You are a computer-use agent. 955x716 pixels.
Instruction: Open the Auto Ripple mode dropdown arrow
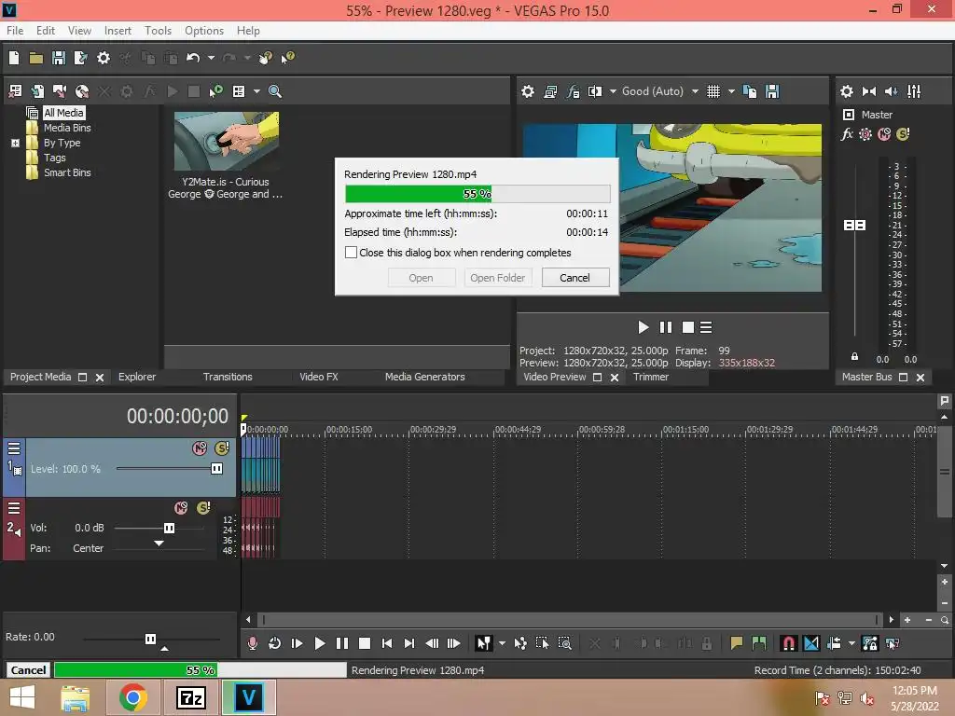pos(851,643)
